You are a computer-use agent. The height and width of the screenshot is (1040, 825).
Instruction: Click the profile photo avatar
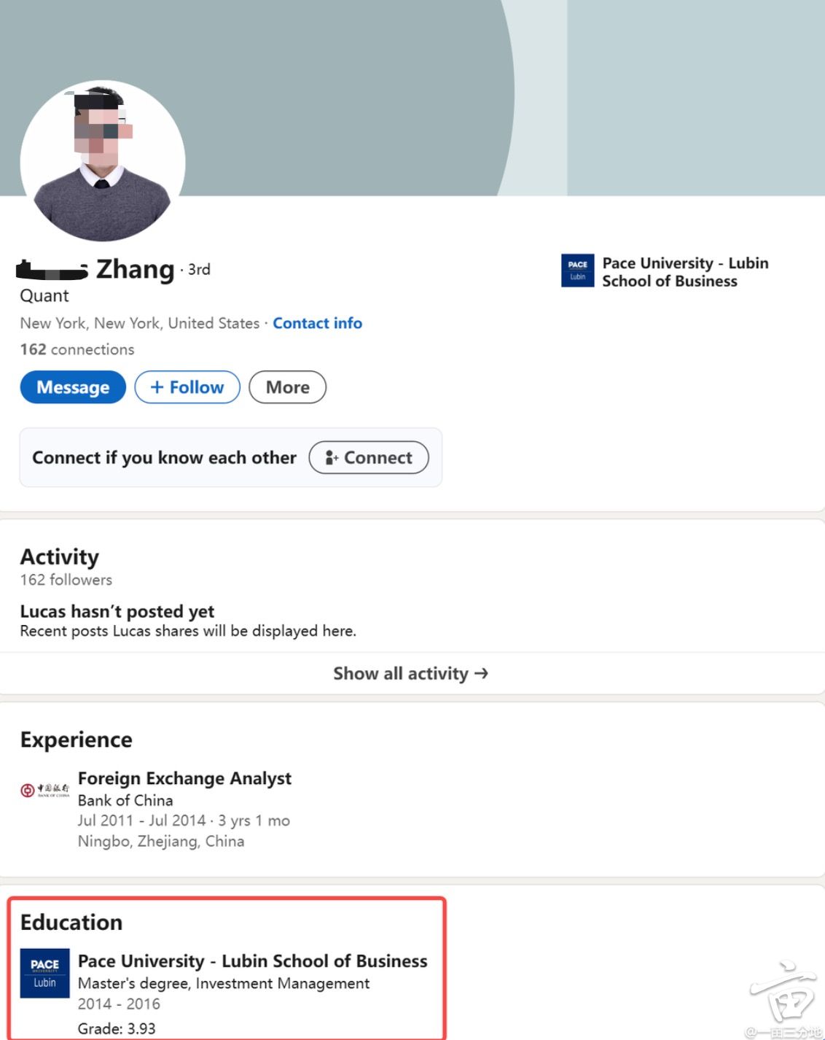(x=103, y=161)
